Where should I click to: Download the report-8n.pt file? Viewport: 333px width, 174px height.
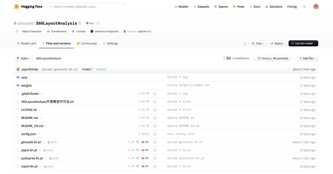(x=154, y=166)
